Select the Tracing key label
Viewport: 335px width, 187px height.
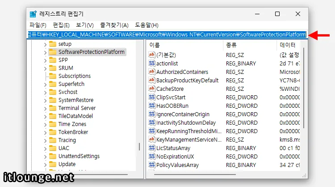[x=67, y=140]
